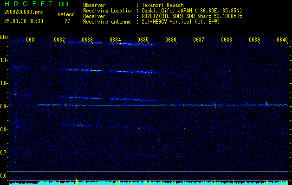Screen dimensions: 292x185
Task: Click the 0.7 kHz axis label
Action: [x=4, y=153]
